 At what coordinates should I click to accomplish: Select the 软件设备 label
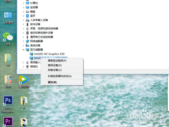pyautogui.click(x=35, y=24)
